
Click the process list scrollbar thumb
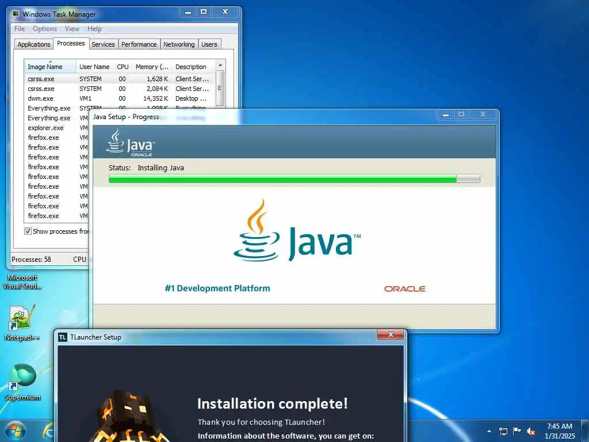(x=220, y=88)
